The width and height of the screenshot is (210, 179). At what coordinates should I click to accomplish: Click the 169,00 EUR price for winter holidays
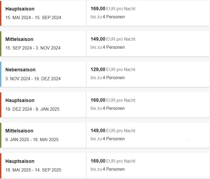113,100
